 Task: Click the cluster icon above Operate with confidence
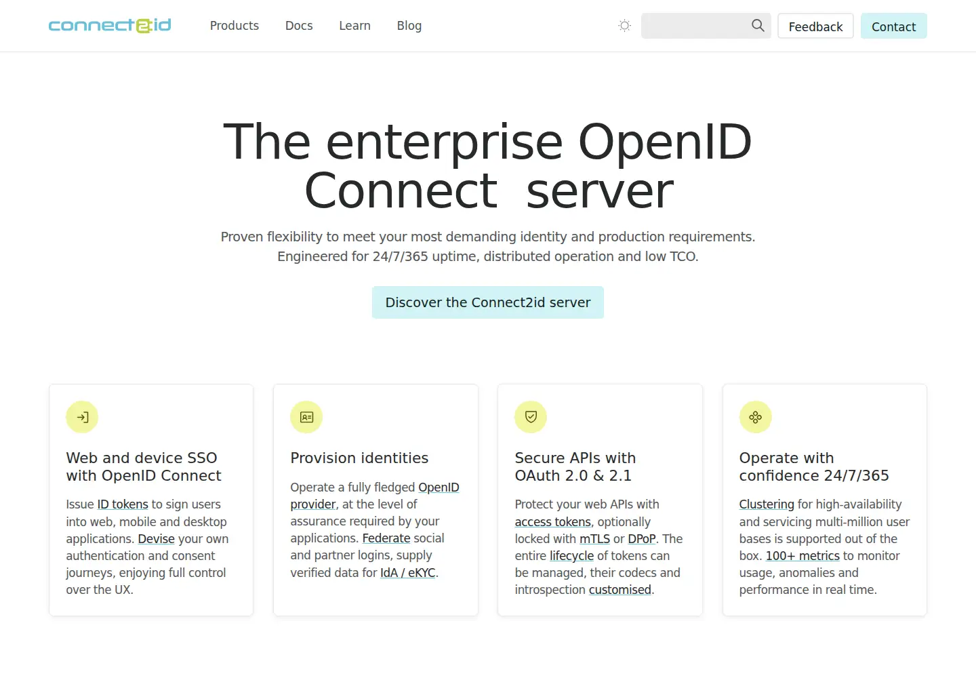(x=756, y=417)
